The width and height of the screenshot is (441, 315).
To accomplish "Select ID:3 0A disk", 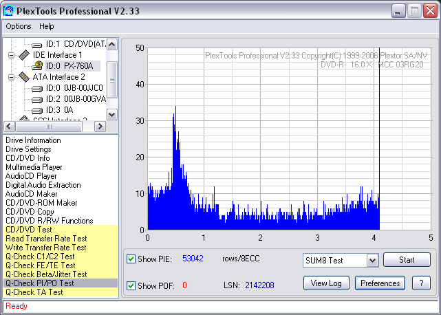I will click(59, 110).
